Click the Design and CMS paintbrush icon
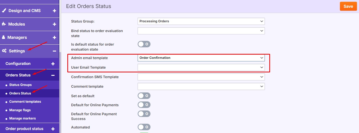The height and width of the screenshot is (133, 359). (4, 11)
